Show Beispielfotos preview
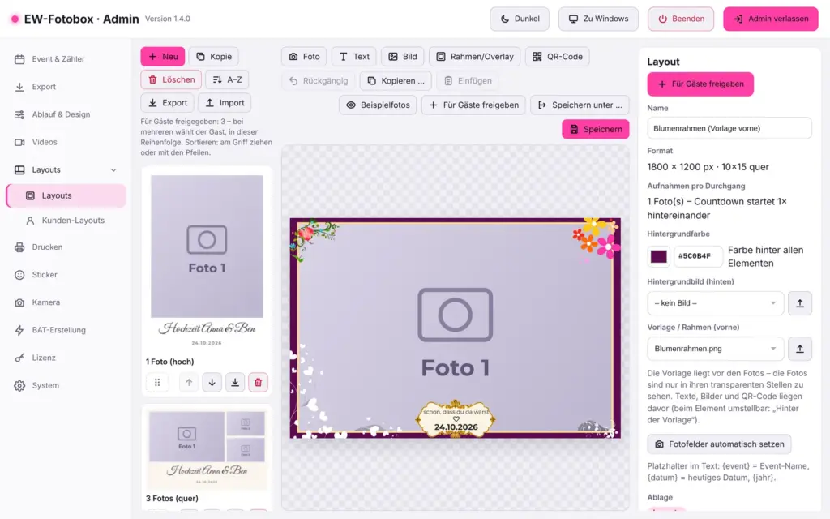 (378, 105)
